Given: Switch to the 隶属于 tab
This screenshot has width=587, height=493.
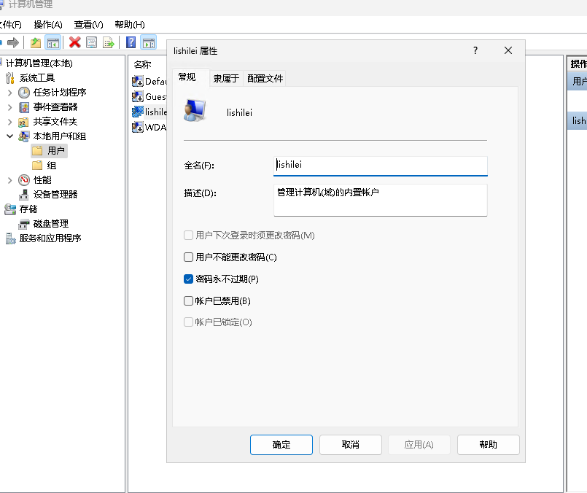Looking at the screenshot, I should click(x=226, y=78).
